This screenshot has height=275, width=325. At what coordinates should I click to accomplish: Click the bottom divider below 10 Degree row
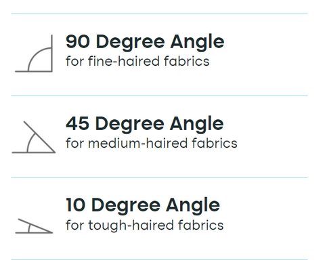[x=159, y=259]
